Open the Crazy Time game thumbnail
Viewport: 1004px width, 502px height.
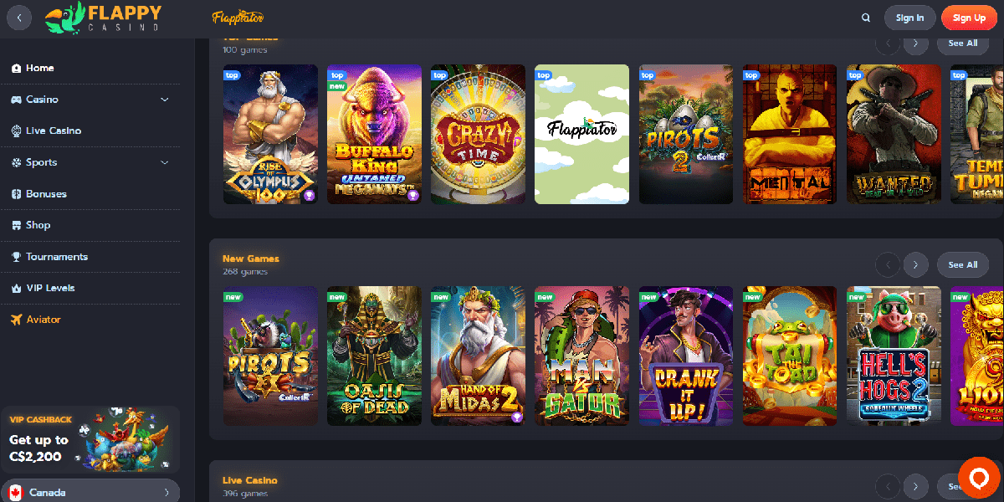point(479,134)
